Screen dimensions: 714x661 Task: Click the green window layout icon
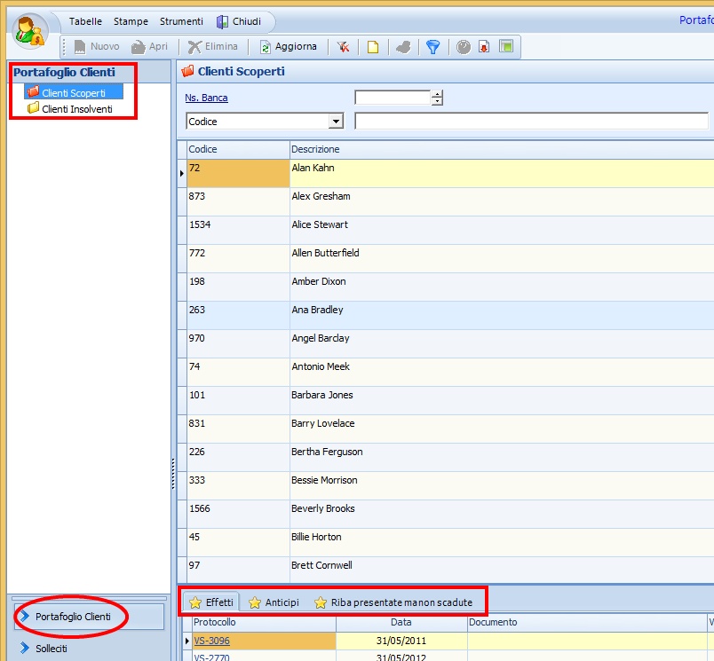(x=505, y=47)
